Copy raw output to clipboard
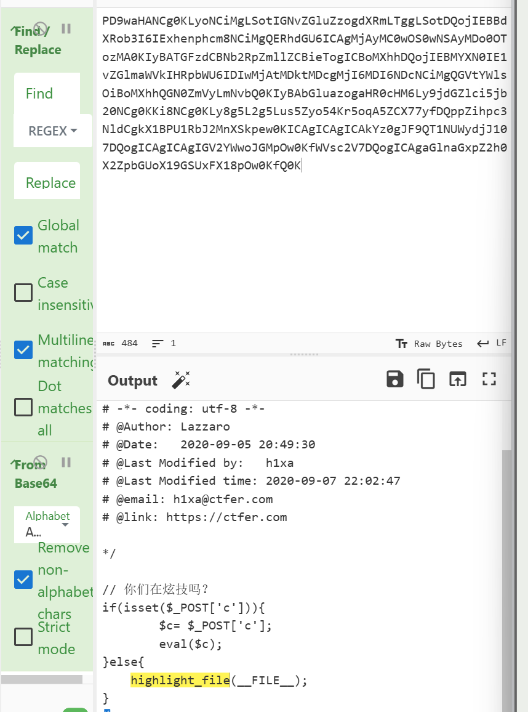This screenshot has height=712, width=528. click(426, 379)
